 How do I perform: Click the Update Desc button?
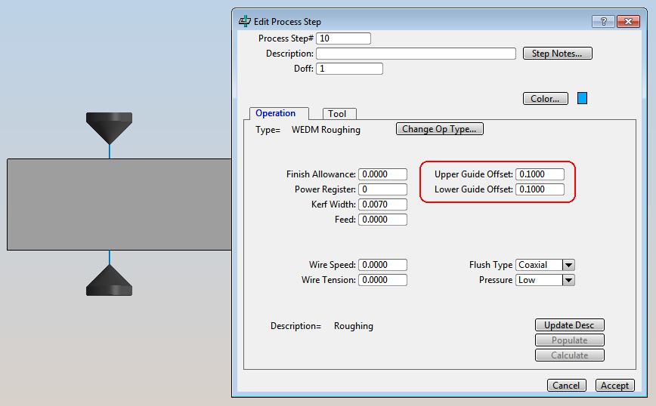(569, 325)
